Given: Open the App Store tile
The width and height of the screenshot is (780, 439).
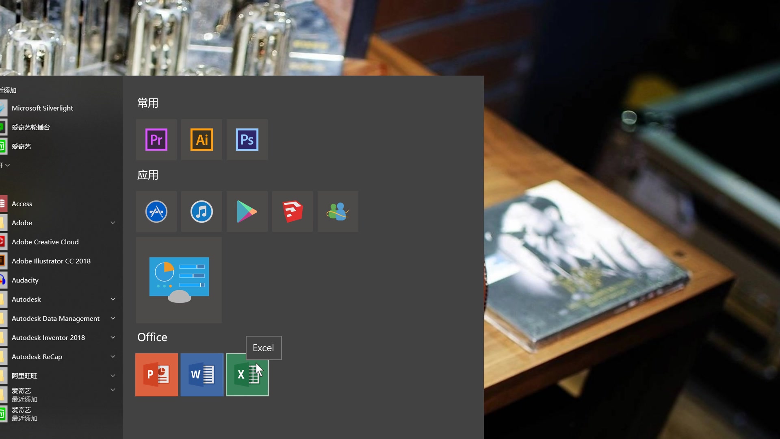Looking at the screenshot, I should click(156, 211).
